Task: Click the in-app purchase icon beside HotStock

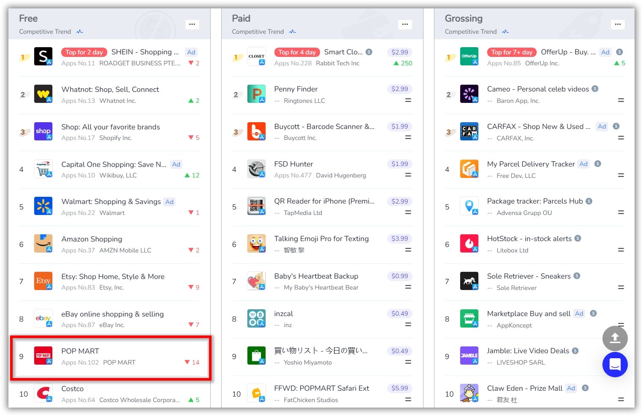Action: [578, 239]
